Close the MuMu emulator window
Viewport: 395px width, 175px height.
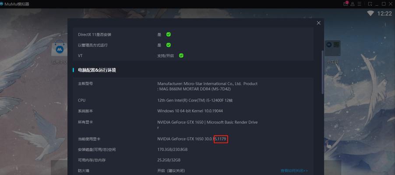(391, 4)
